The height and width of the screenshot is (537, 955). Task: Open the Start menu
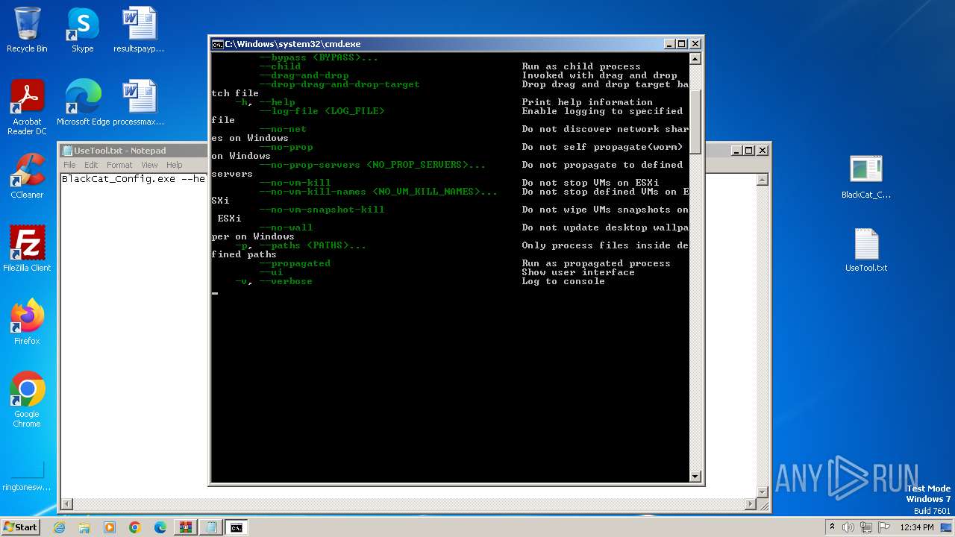20,527
